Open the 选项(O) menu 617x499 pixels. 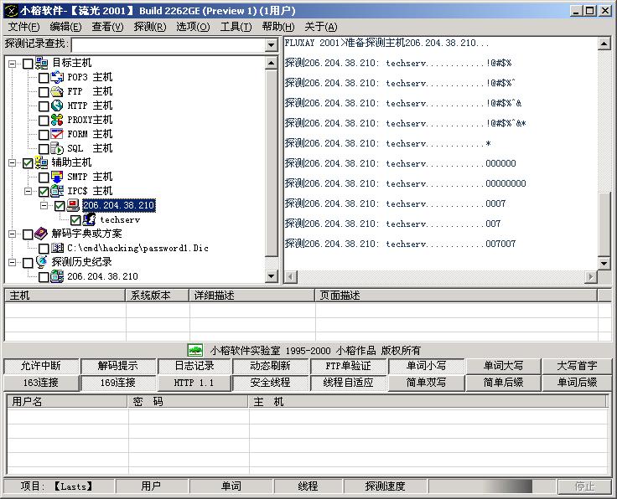[193, 27]
